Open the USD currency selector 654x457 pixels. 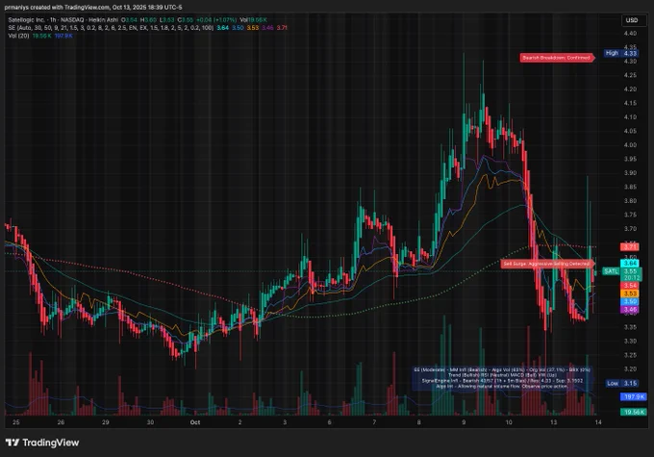click(632, 20)
